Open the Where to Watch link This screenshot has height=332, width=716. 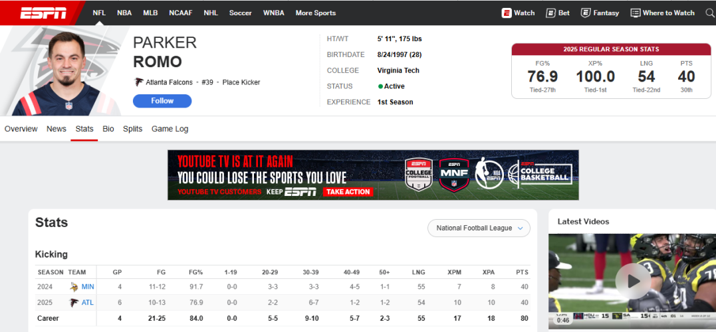click(662, 13)
